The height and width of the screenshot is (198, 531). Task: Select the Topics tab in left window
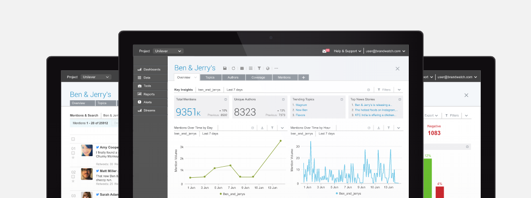click(x=105, y=103)
